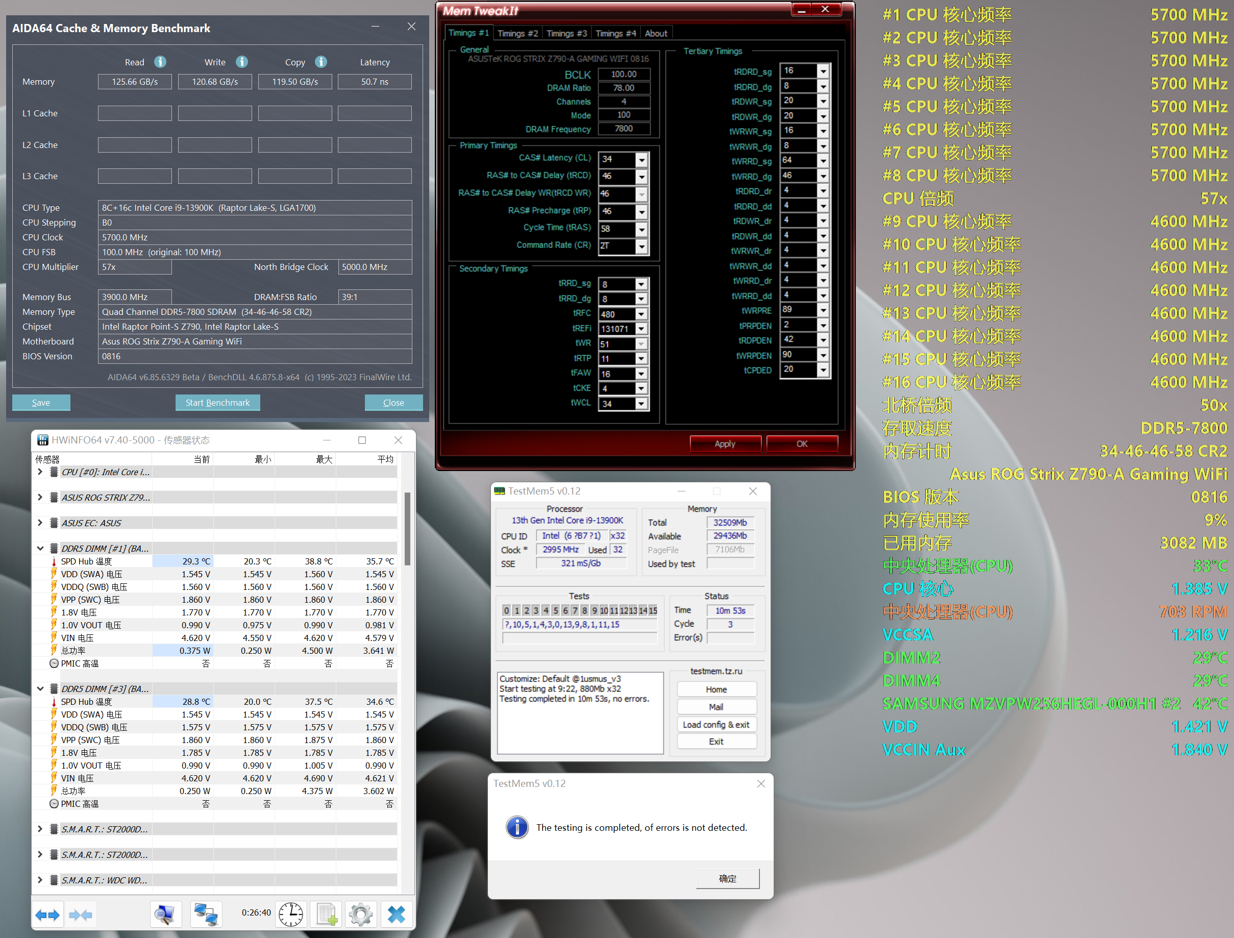The height and width of the screenshot is (938, 1234).
Task: Open the tCPDED dropdown arrow
Action: 823,369
